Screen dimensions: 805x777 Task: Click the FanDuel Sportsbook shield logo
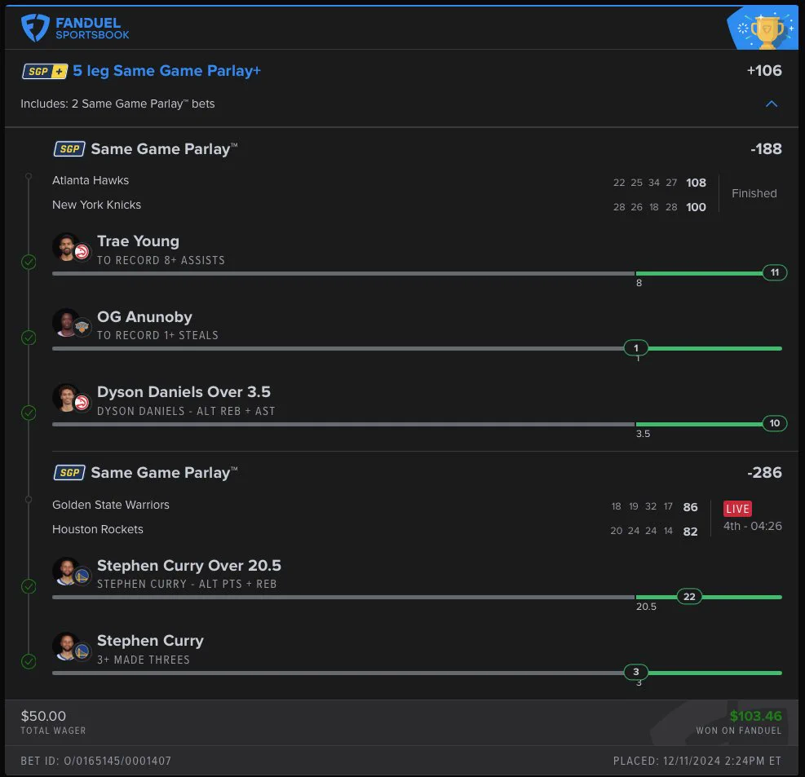[x=35, y=28]
